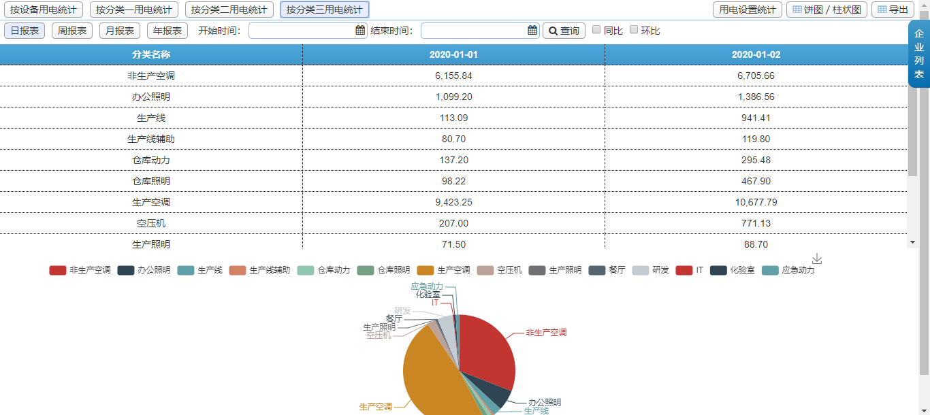Select 办公照明 row name cell
The image size is (930, 415).
(151, 97)
